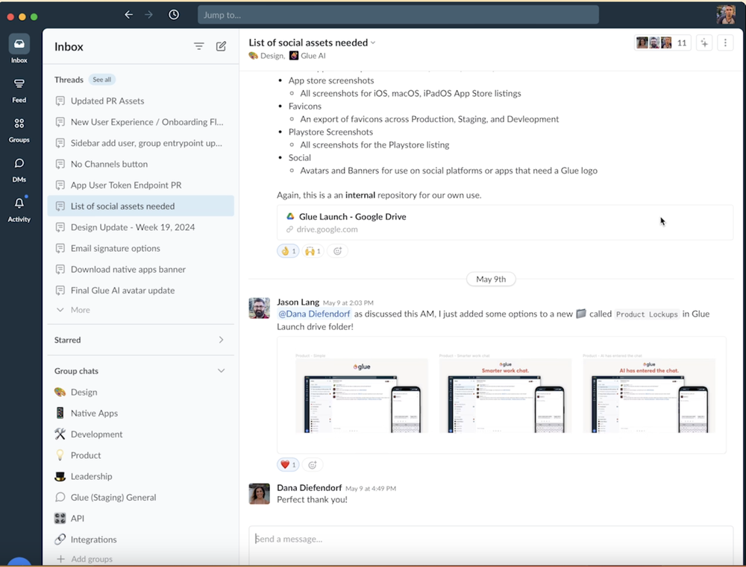This screenshot has height=567, width=746.
Task: Add a reaction to Jason Lang's message
Action: point(313,465)
